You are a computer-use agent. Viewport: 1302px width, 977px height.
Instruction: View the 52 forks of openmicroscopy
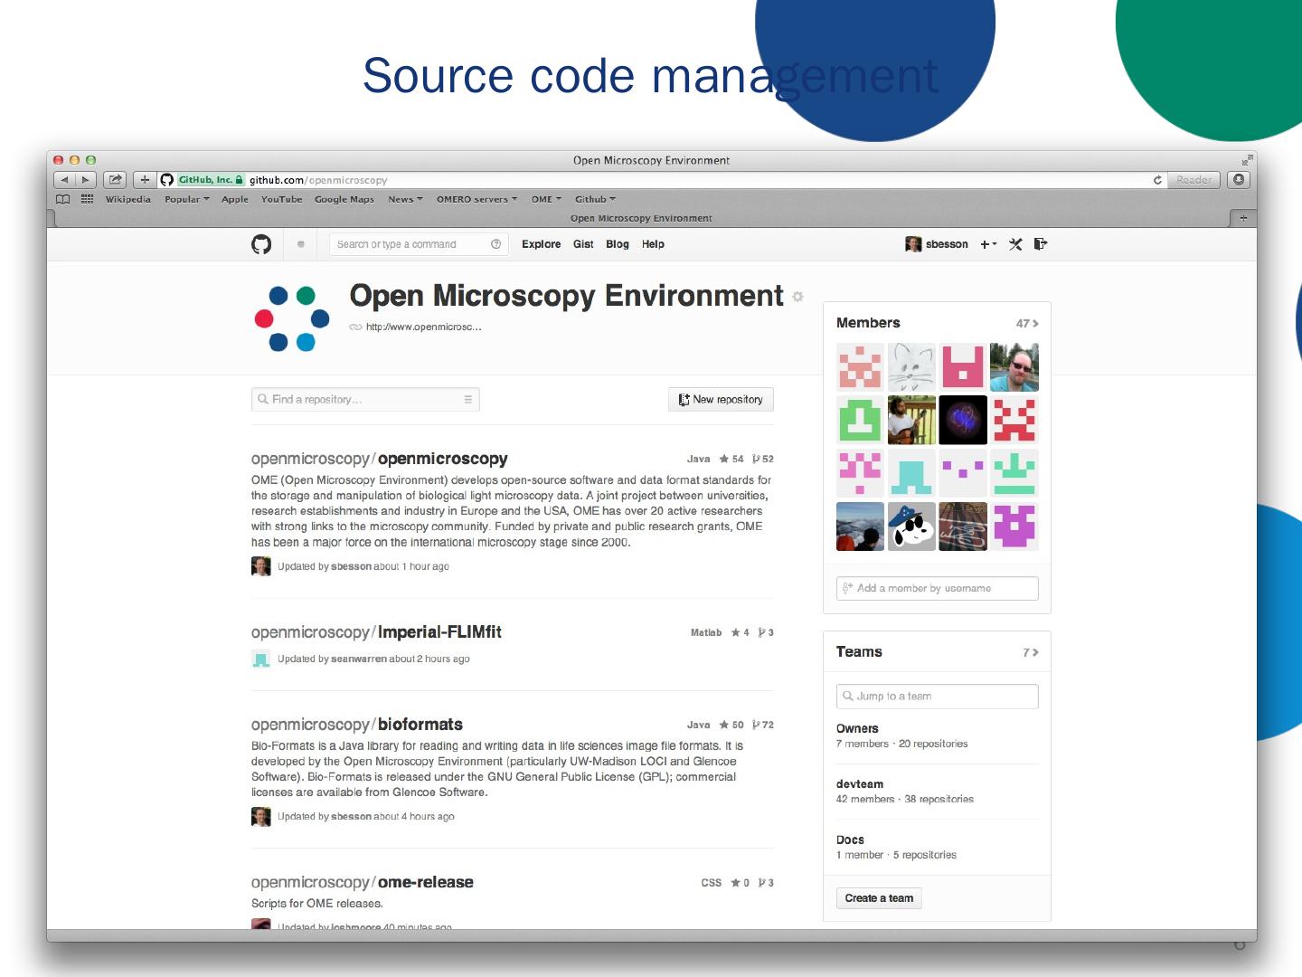pyautogui.click(x=763, y=459)
